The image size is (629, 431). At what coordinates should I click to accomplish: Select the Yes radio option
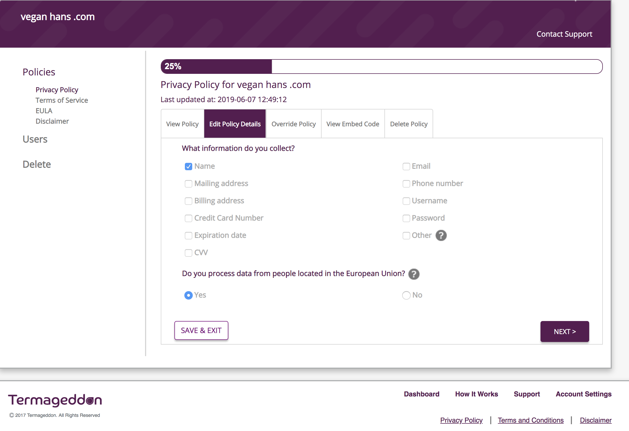(188, 295)
